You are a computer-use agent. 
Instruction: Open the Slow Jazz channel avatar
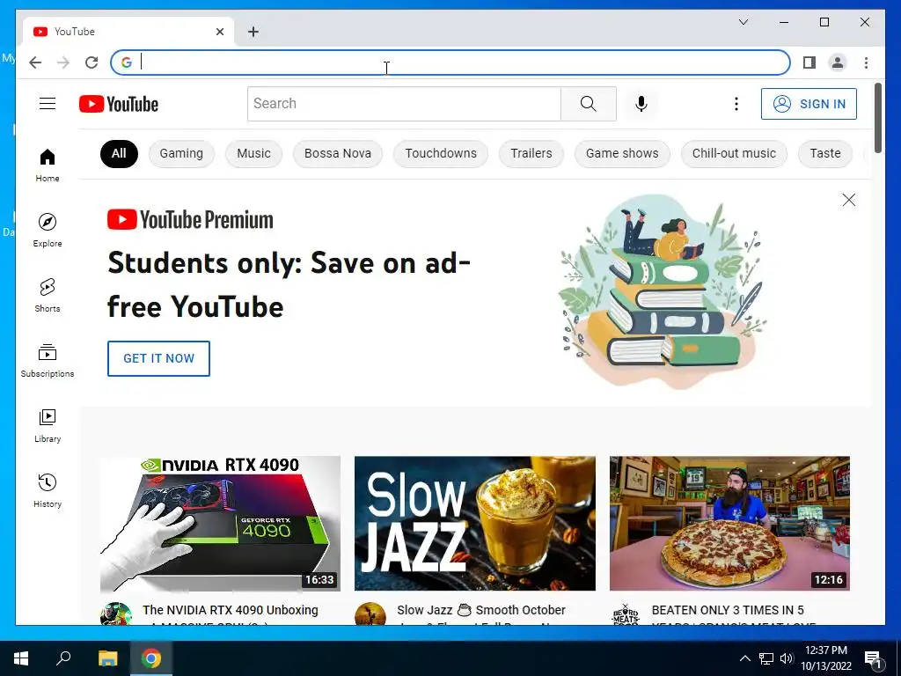point(370,614)
